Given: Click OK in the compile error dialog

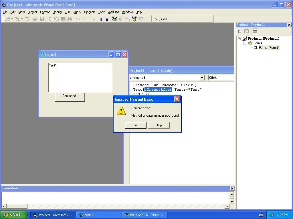Looking at the screenshot, I should pyautogui.click(x=135, y=125).
